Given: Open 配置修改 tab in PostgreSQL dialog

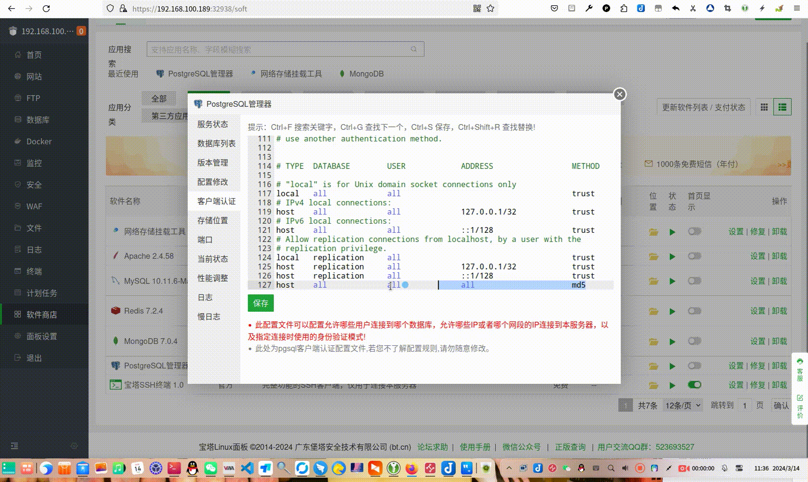Looking at the screenshot, I should pos(214,182).
